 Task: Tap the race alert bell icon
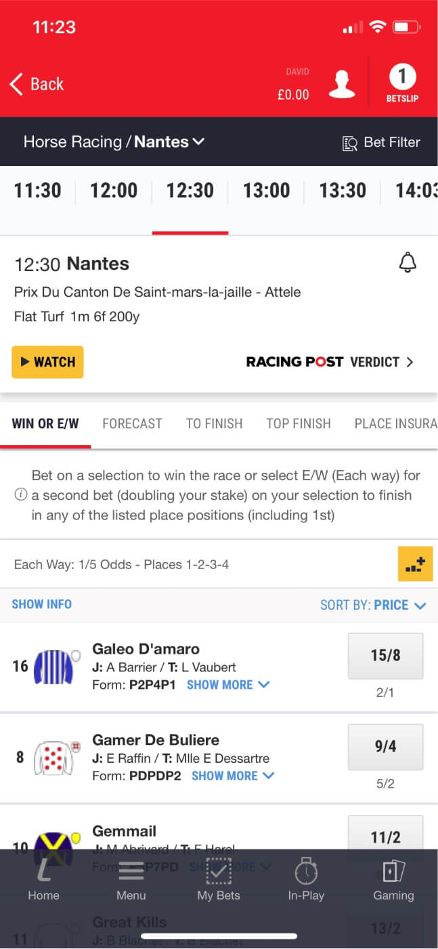click(408, 263)
